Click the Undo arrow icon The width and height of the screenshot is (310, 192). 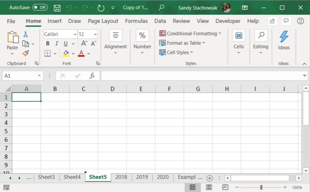click(x=69, y=8)
